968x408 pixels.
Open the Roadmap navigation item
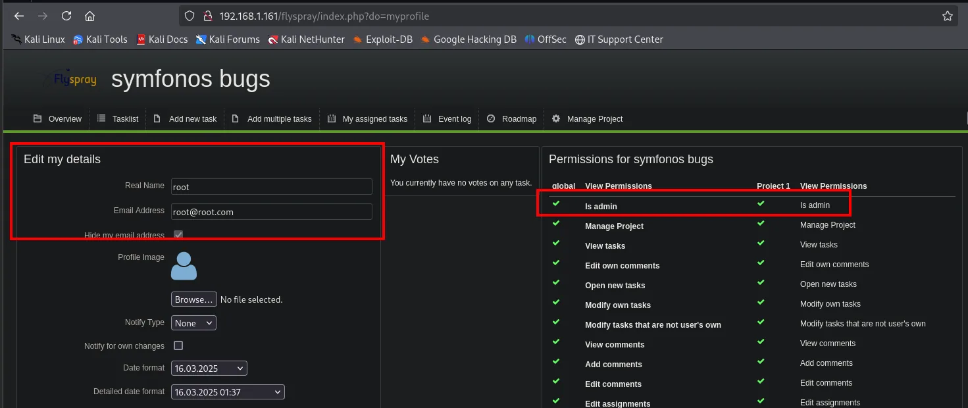click(511, 119)
